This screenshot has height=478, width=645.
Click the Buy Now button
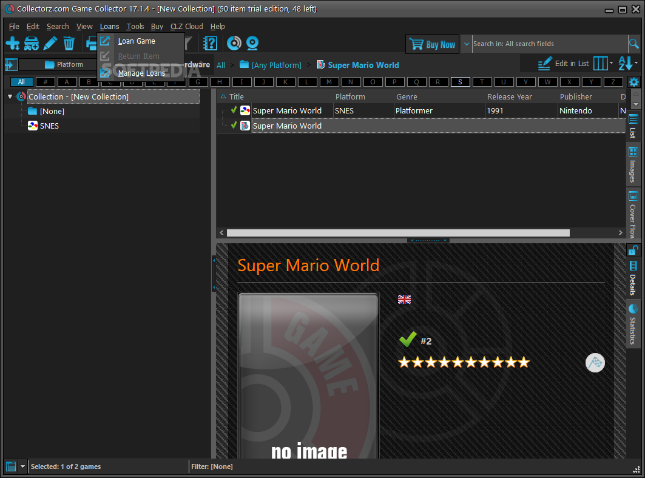(x=433, y=44)
